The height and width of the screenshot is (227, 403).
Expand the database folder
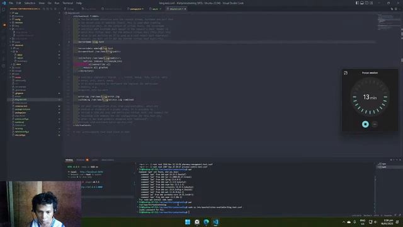[19, 23]
